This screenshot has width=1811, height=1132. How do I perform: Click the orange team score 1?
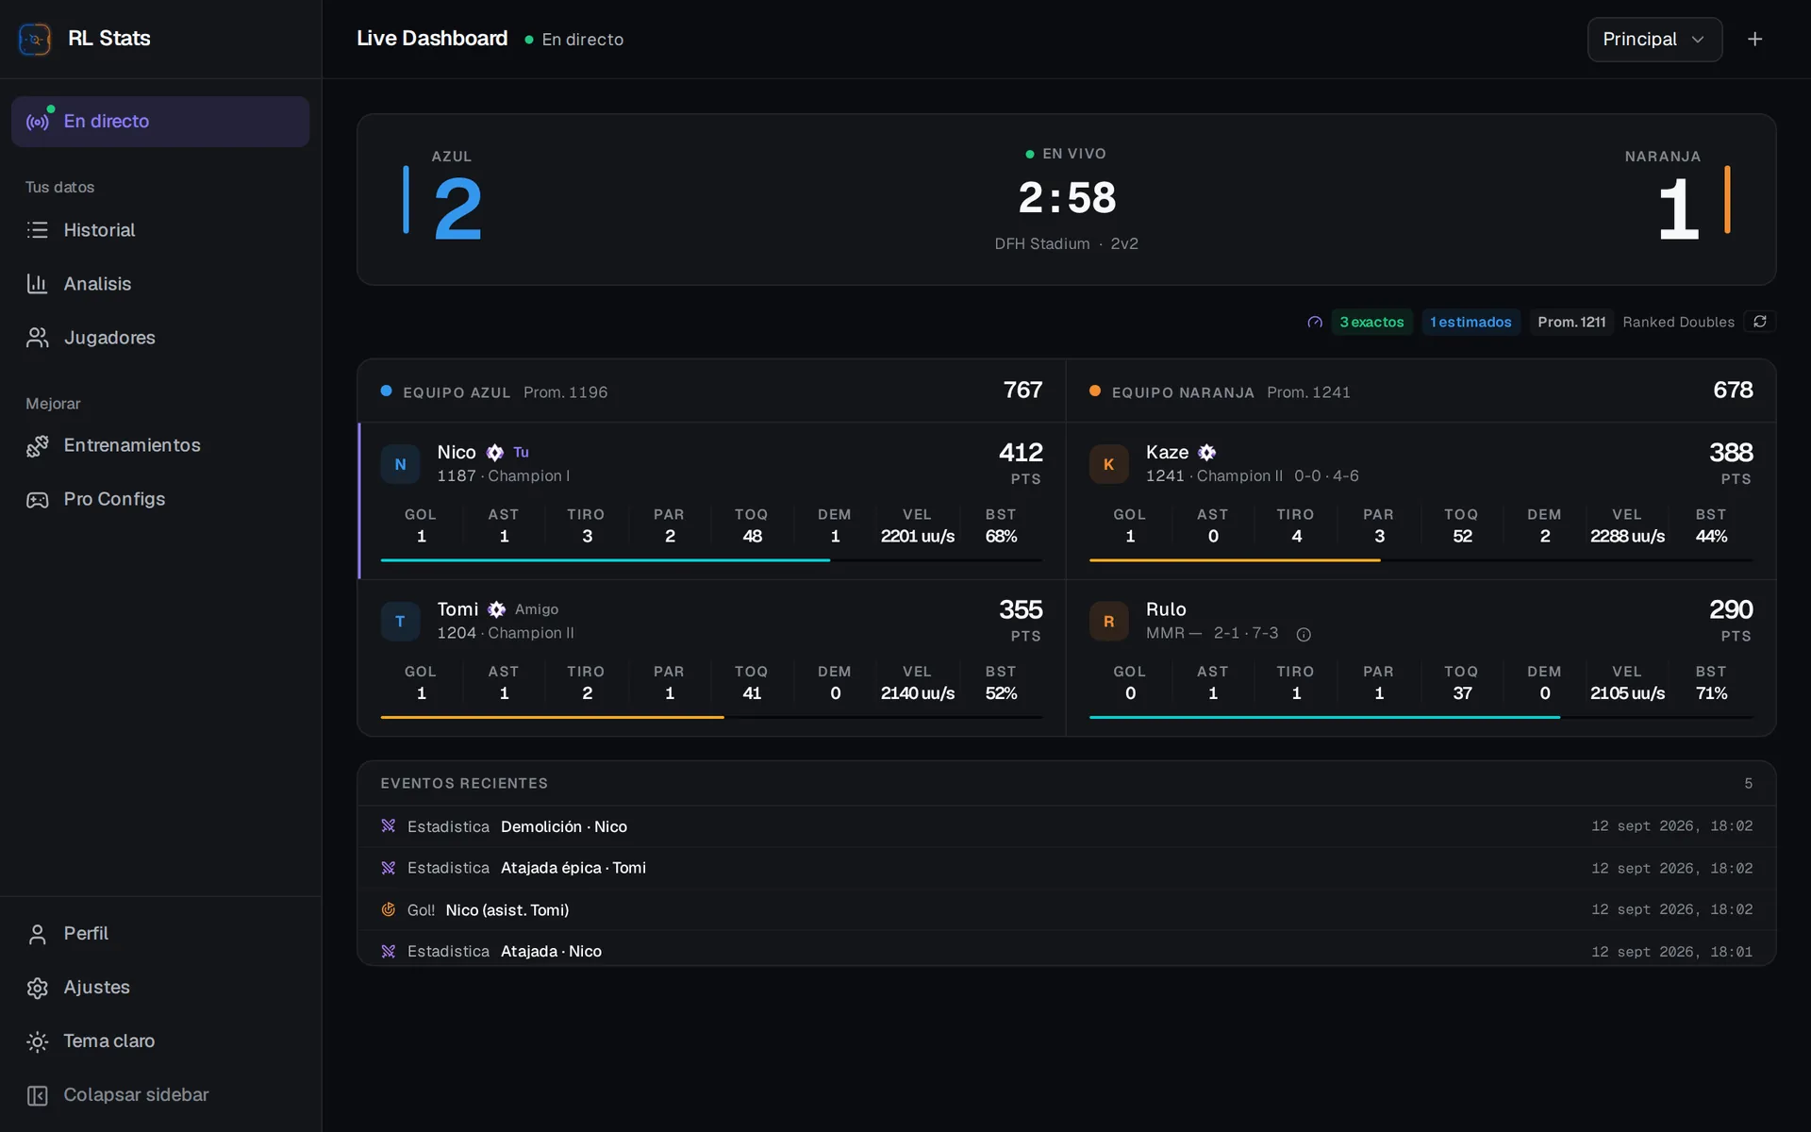pyautogui.click(x=1678, y=208)
